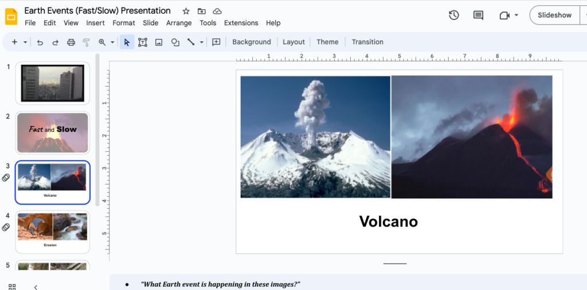
Task: Expand the new slide layout dropdown arrow
Action: tap(25, 42)
